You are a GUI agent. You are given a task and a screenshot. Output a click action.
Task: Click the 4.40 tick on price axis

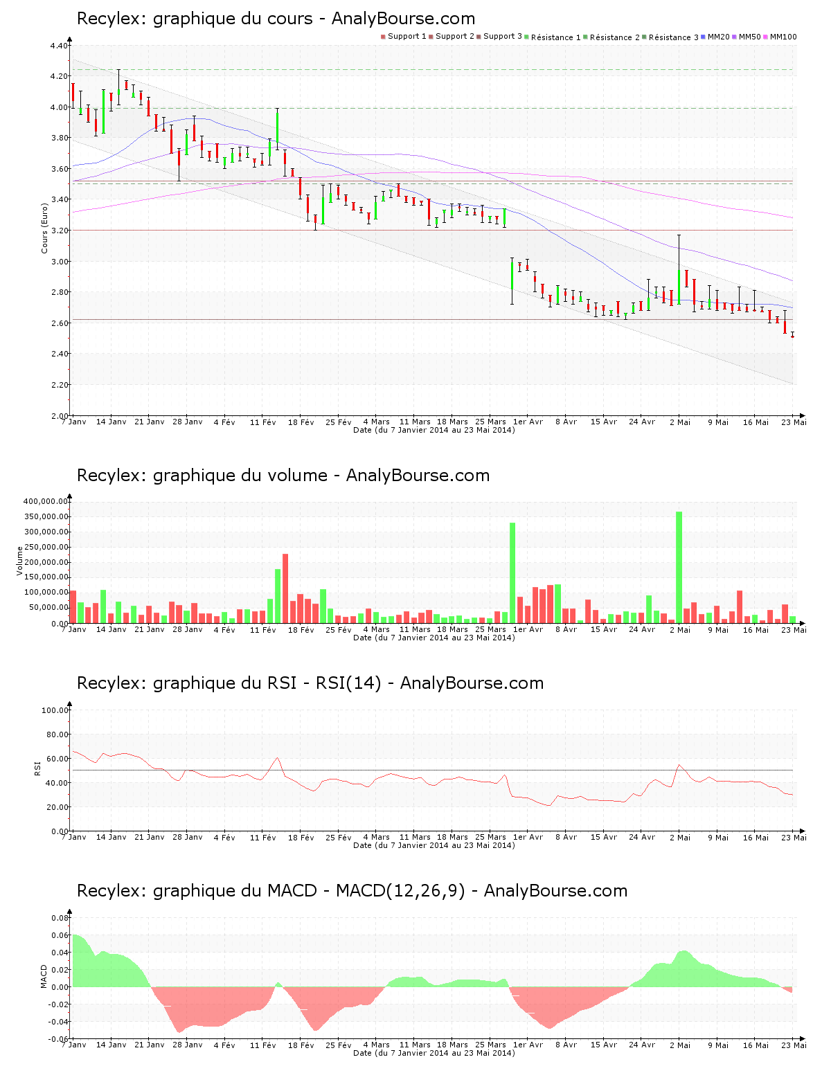coord(59,46)
